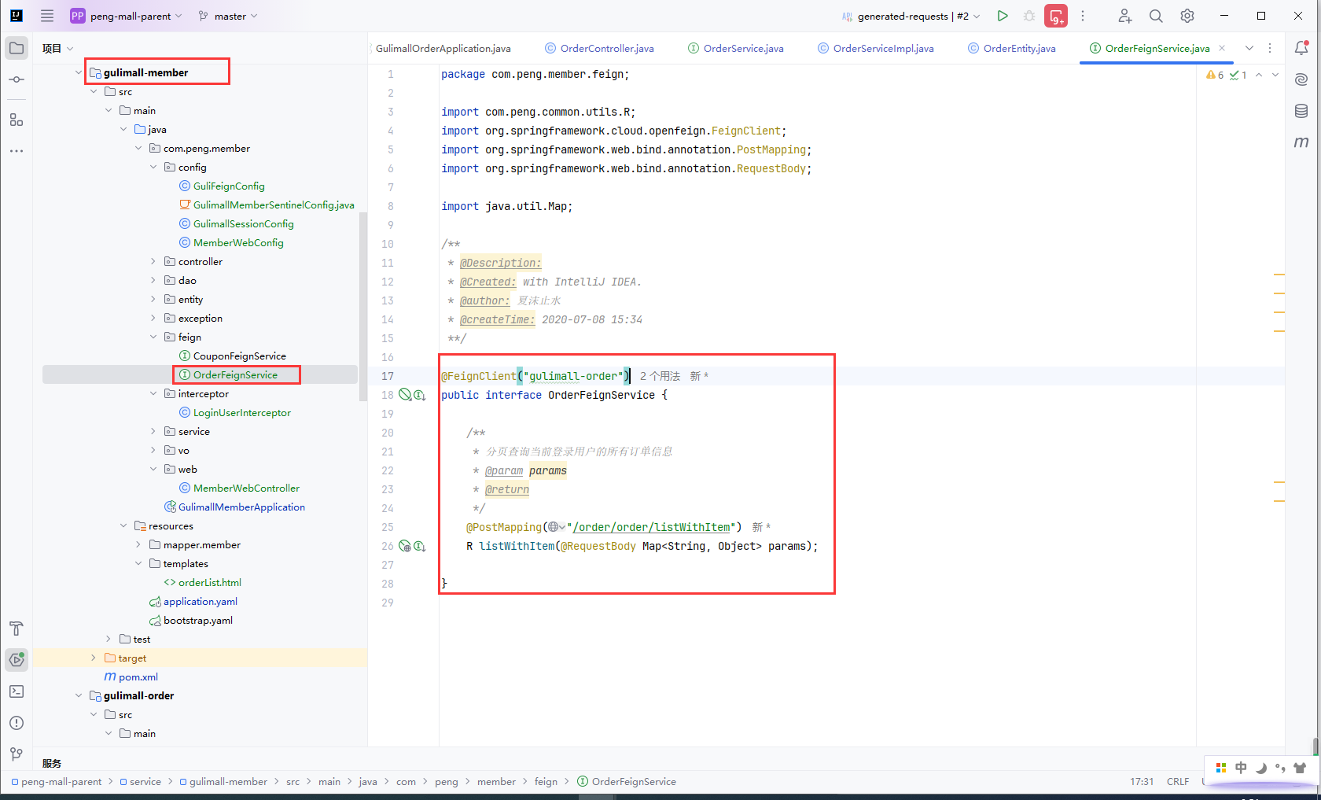Image resolution: width=1321 pixels, height=800 pixels.
Task: Open the Problems tool window icon
Action: (x=17, y=723)
